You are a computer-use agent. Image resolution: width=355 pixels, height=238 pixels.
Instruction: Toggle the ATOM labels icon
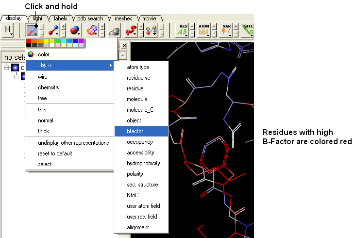(x=204, y=30)
